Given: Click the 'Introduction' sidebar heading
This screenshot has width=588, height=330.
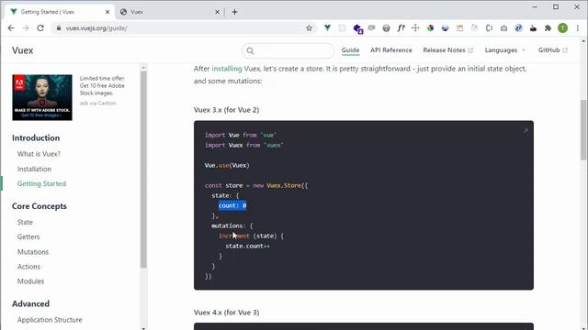Looking at the screenshot, I should point(36,138).
